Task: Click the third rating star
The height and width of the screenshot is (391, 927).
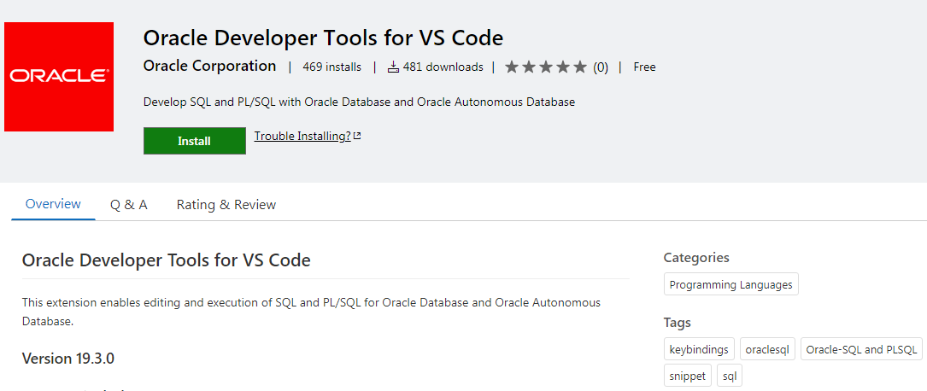Action: [546, 67]
